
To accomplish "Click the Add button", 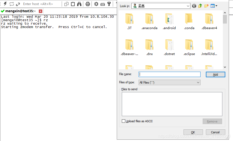I will [215, 75].
